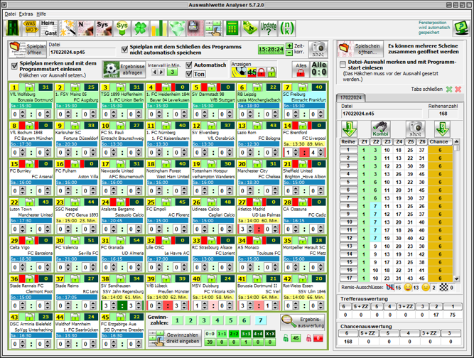The image size is (474, 358).
Task: Click the Alle 0:0 reset button
Action: coord(318,70)
